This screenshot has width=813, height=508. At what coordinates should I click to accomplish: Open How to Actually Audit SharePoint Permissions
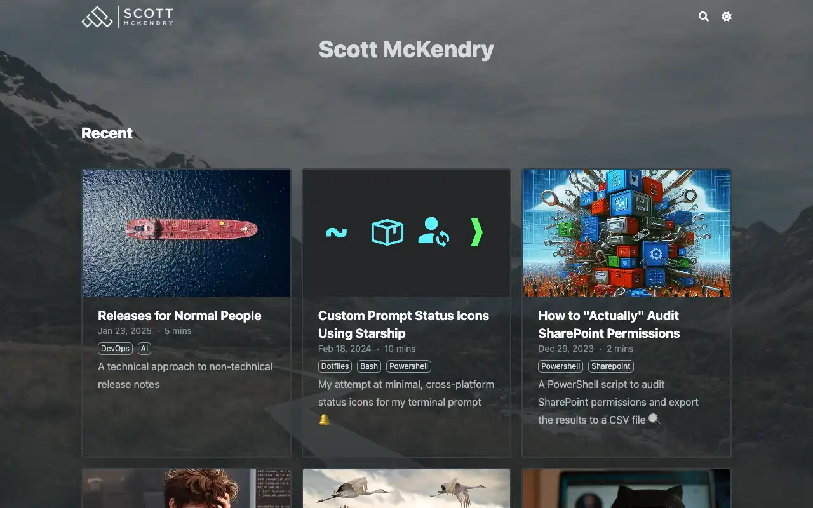pos(608,324)
